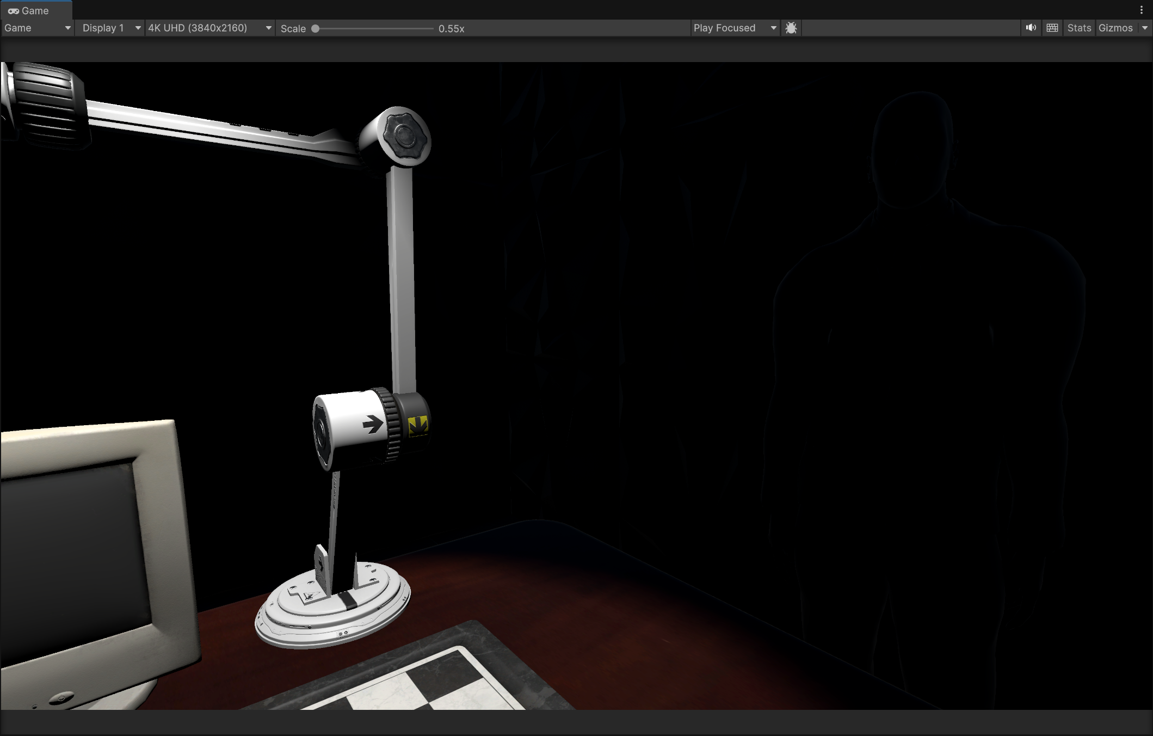The width and height of the screenshot is (1153, 736).
Task: Click the 0.55x scale value
Action: 451,28
